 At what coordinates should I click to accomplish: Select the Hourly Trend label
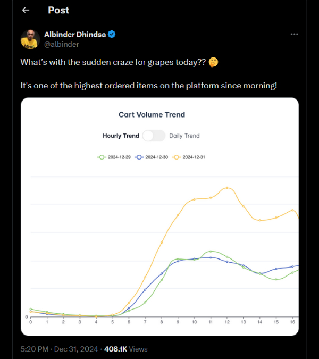(x=121, y=136)
